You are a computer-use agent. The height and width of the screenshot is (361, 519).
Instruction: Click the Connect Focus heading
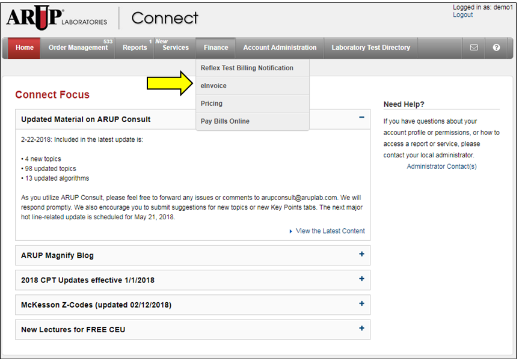[52, 95]
